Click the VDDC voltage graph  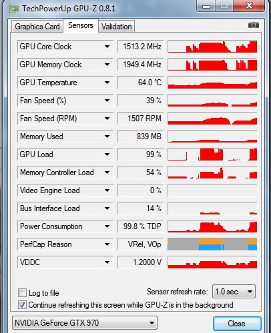coord(212,262)
